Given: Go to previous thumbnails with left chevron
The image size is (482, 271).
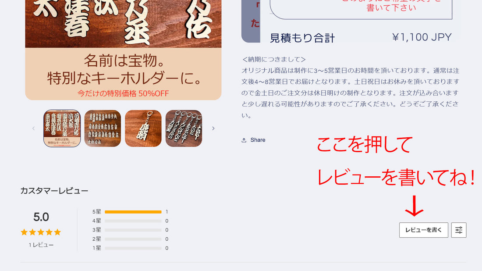Looking at the screenshot, I should pyautogui.click(x=33, y=128).
